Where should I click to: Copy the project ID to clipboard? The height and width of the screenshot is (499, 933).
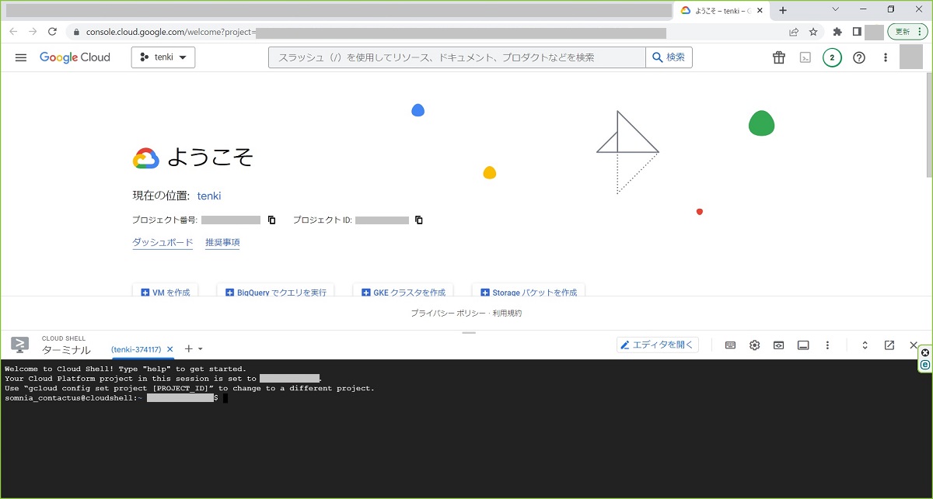tap(419, 220)
